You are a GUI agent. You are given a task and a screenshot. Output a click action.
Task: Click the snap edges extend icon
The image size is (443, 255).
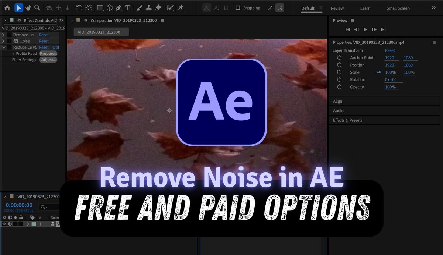click(x=270, y=8)
